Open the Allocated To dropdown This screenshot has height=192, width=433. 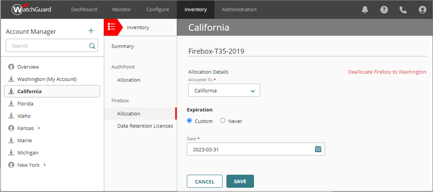coord(224,90)
